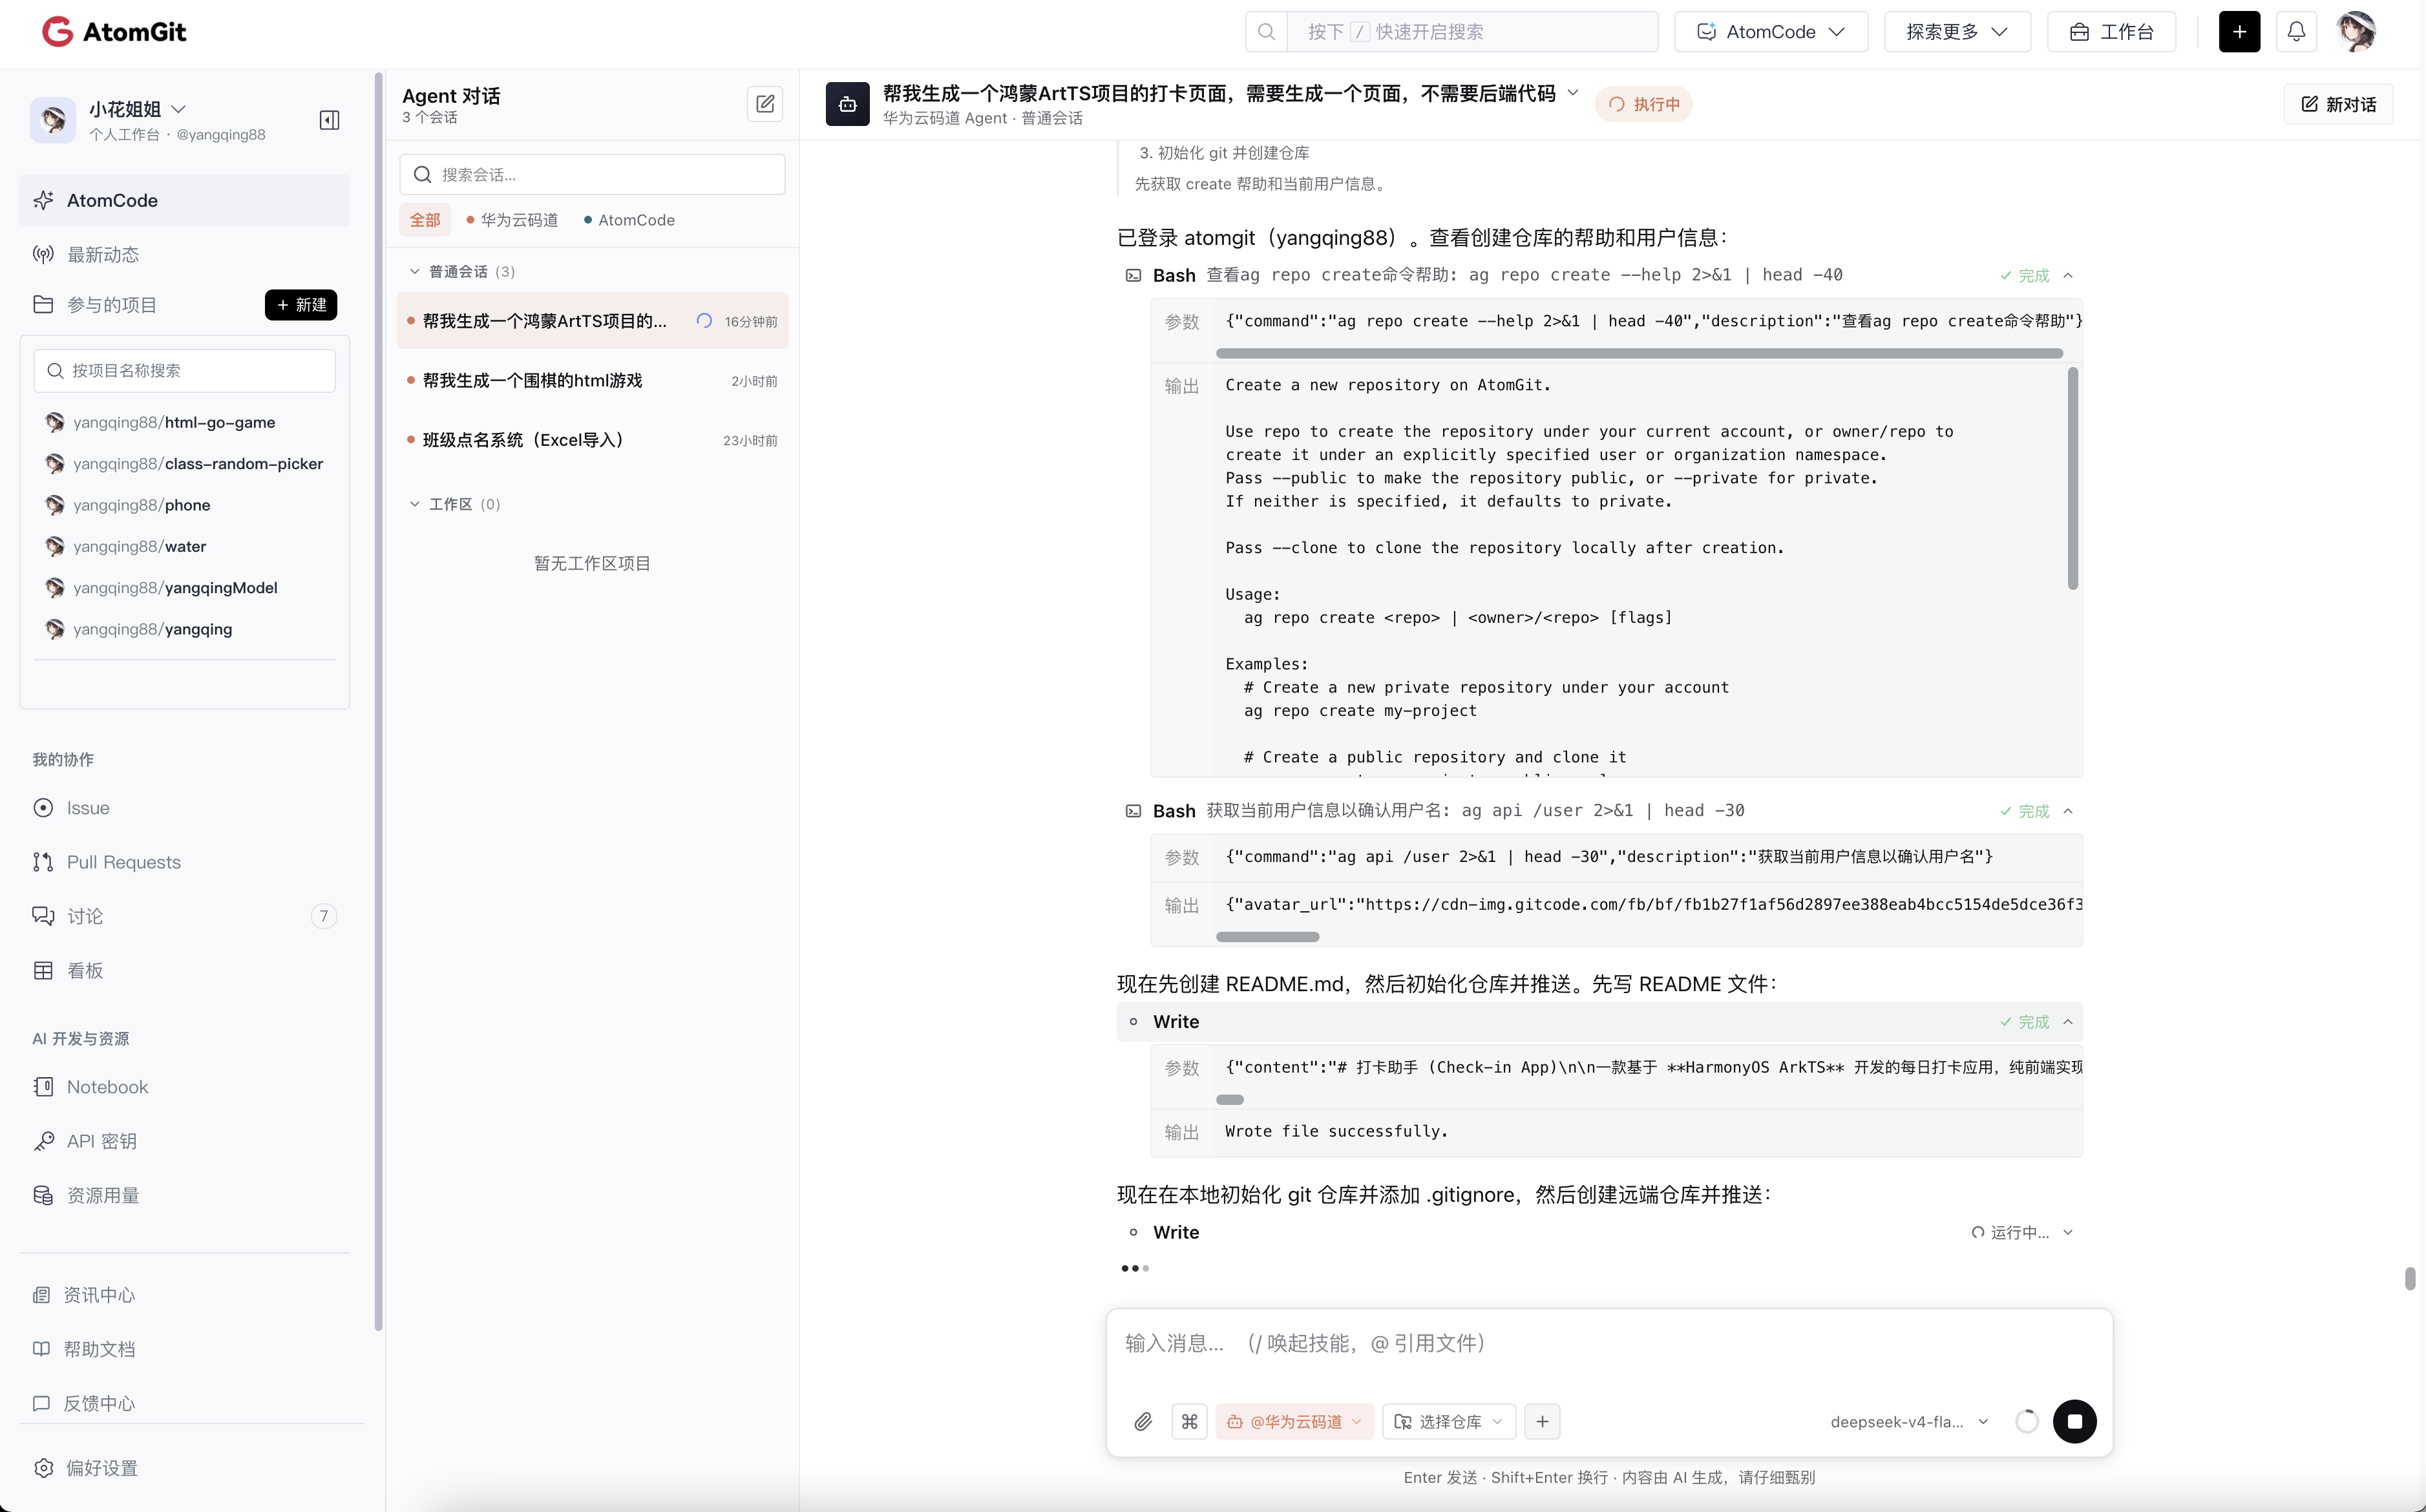Collapse the left sidebar panel

[x=329, y=120]
